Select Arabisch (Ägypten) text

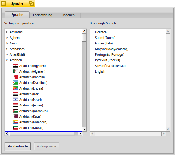point(33,66)
